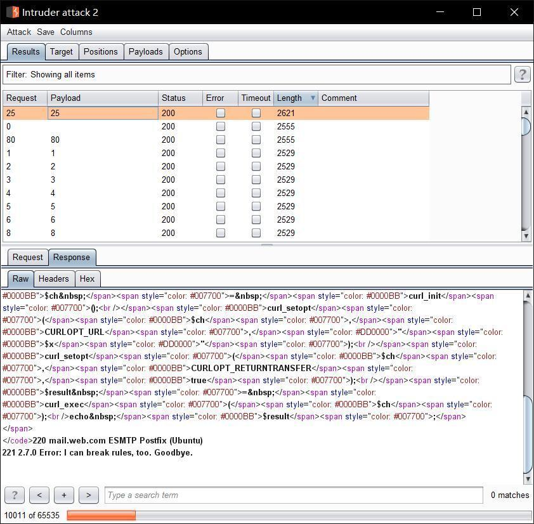Jump to previous search match with arrow icon
534x524 pixels.
tap(39, 495)
